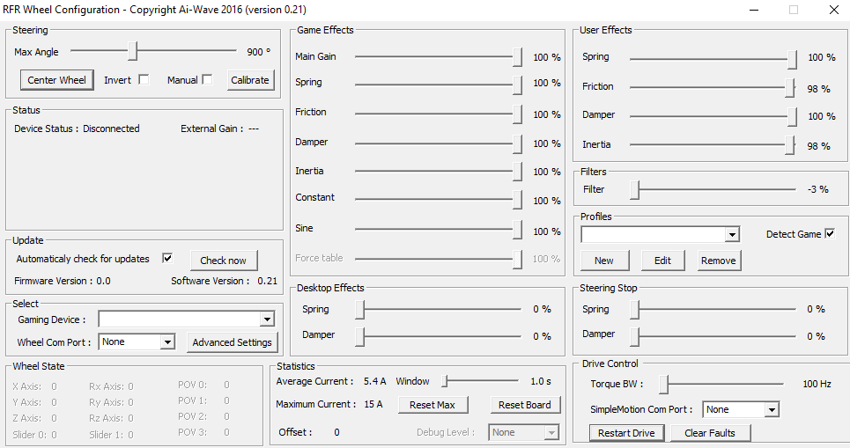Click the Restart Drive button
The width and height of the screenshot is (850, 448).
626,433
